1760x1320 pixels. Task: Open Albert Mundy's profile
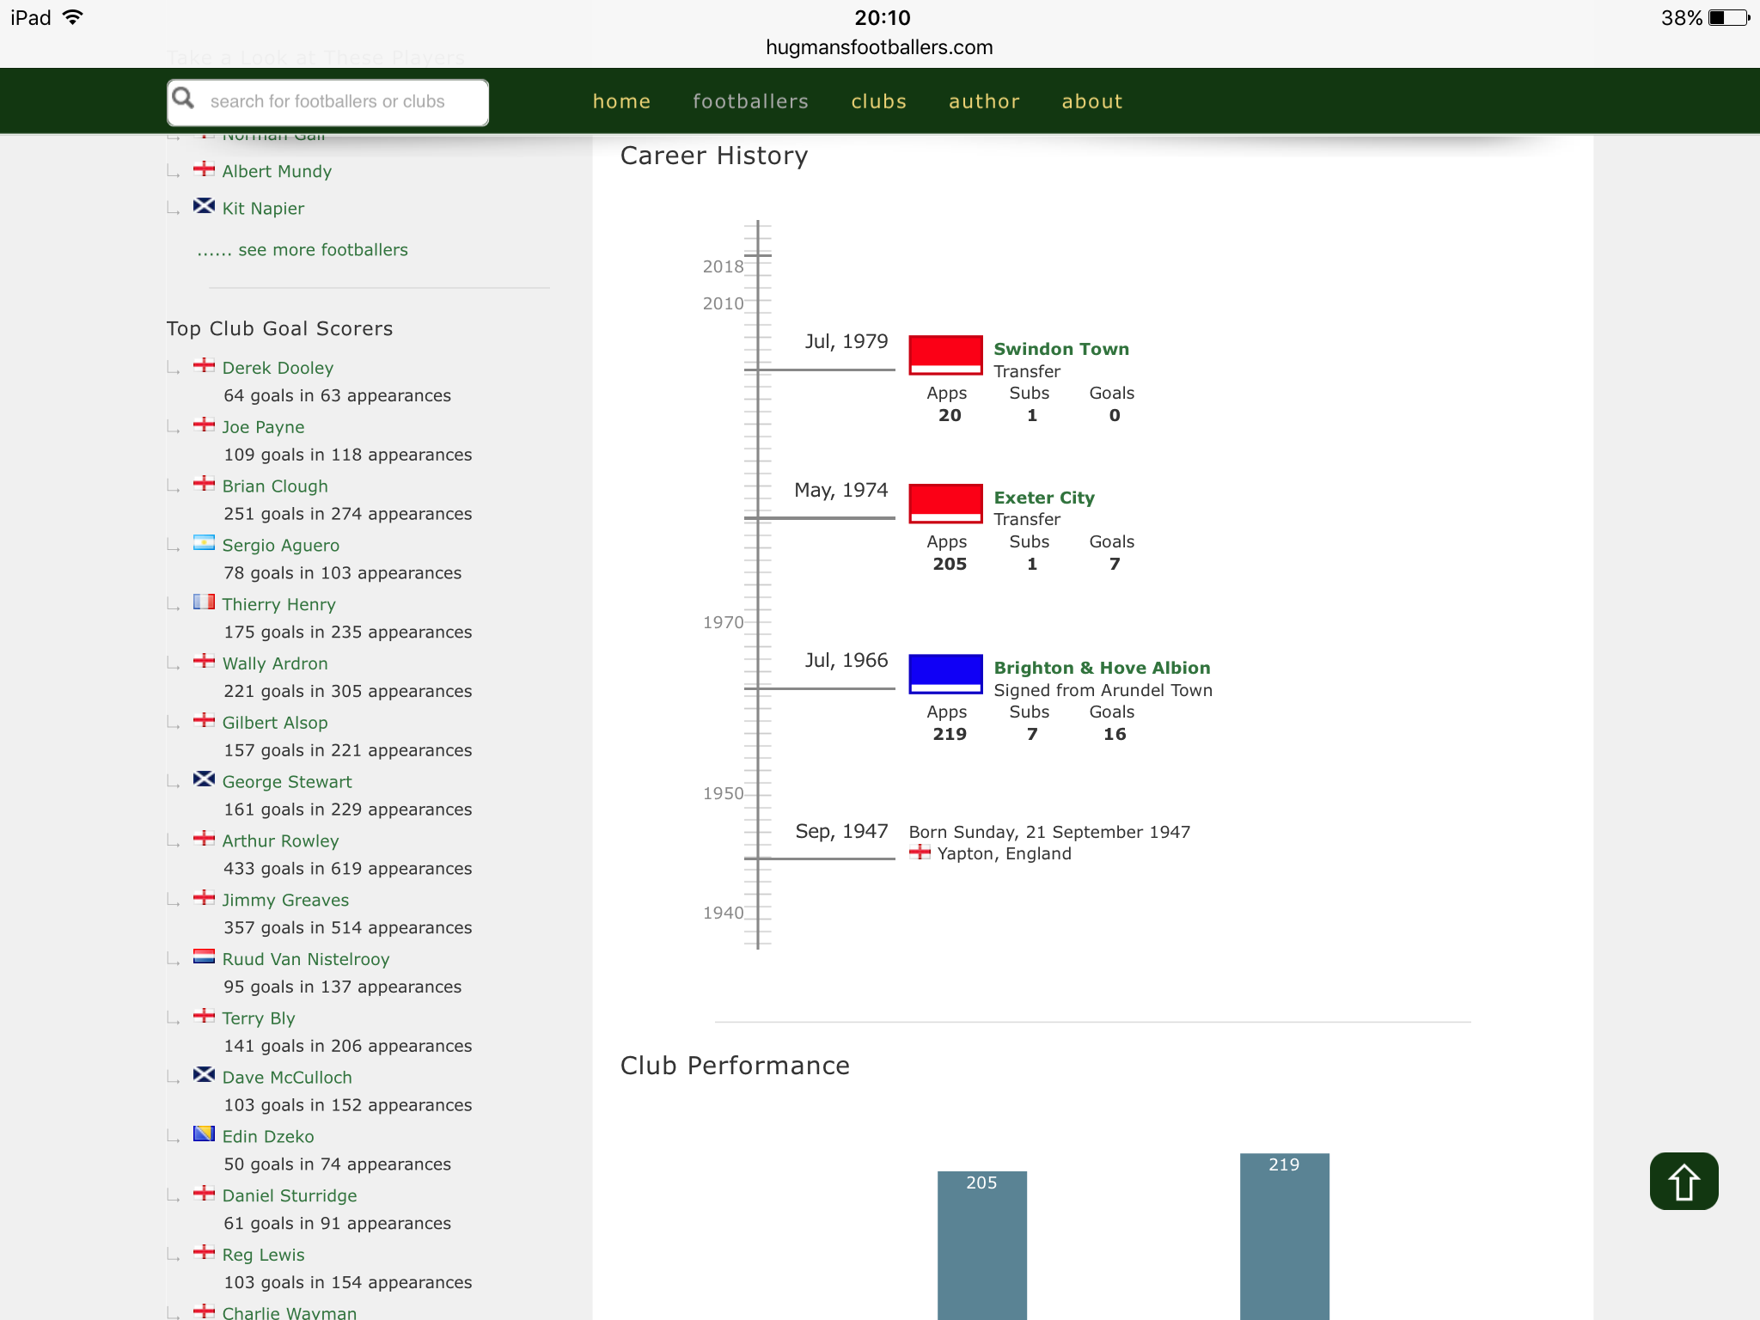pos(277,171)
